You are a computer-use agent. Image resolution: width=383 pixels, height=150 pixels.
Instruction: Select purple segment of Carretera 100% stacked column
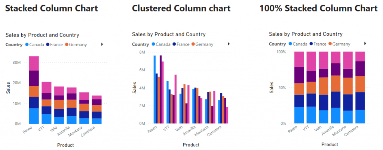click(x=360, y=69)
